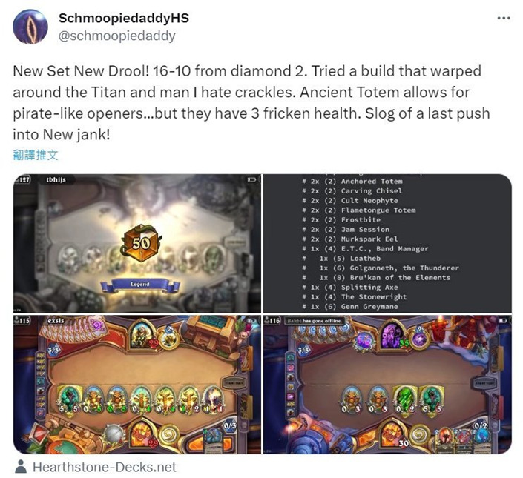The image size is (523, 478).
Task: Click the Genn Greymane deck list line
Action: [x=350, y=307]
